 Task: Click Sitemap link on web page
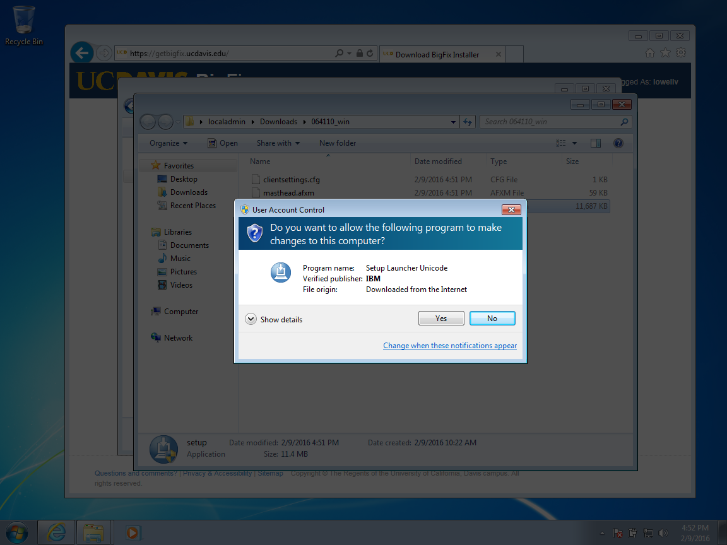(270, 473)
